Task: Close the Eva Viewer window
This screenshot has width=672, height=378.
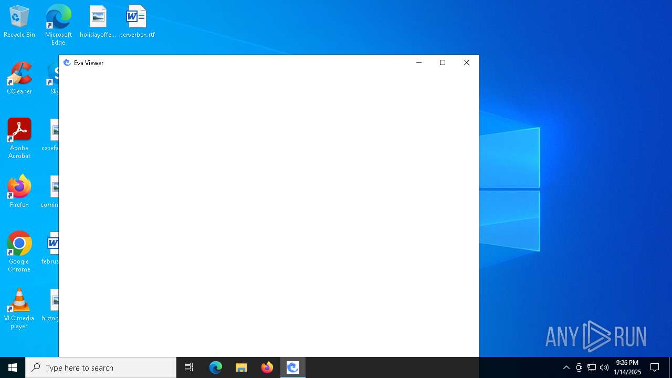Action: point(467,62)
